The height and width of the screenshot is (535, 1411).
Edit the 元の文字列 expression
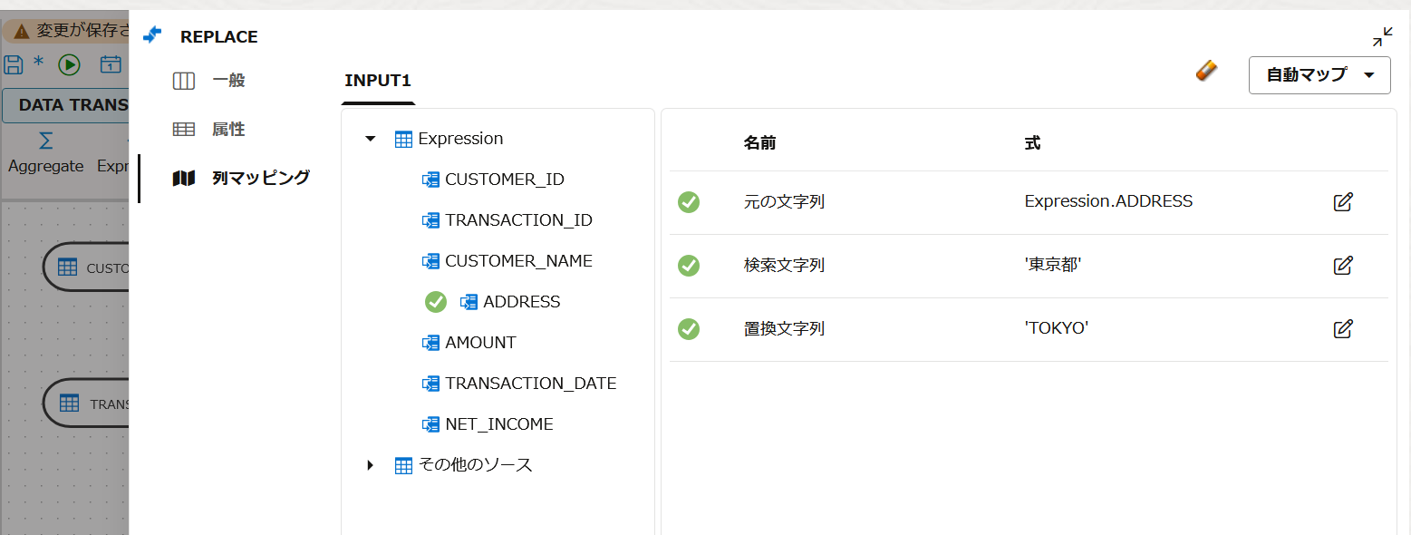point(1343,202)
